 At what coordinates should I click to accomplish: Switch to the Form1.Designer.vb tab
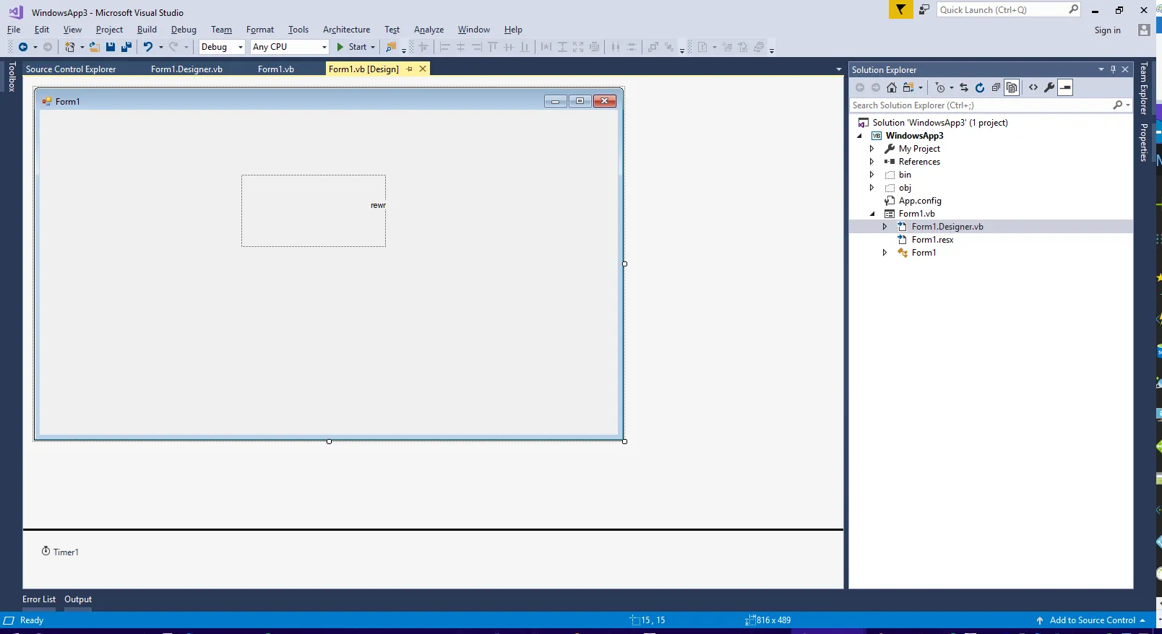[186, 69]
